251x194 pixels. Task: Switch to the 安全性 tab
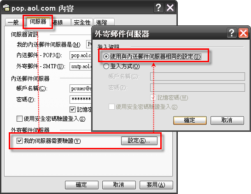pos(82,22)
